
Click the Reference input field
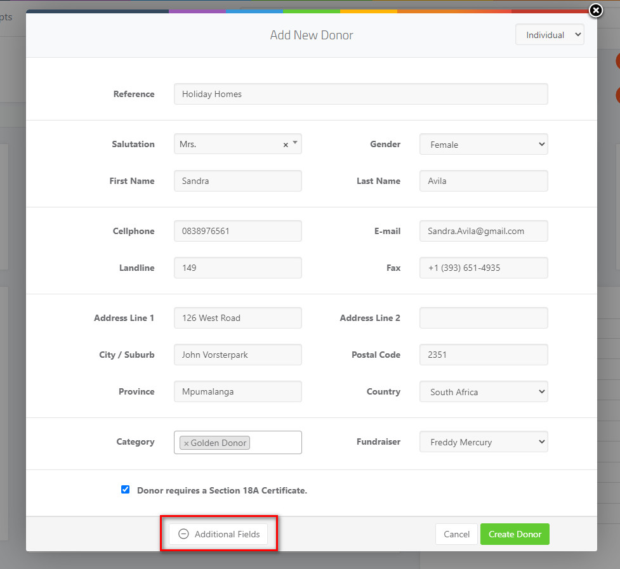click(360, 94)
